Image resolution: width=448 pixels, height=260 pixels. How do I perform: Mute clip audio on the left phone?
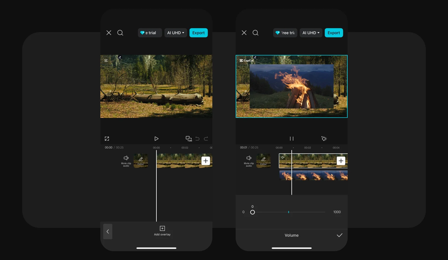[x=126, y=161]
